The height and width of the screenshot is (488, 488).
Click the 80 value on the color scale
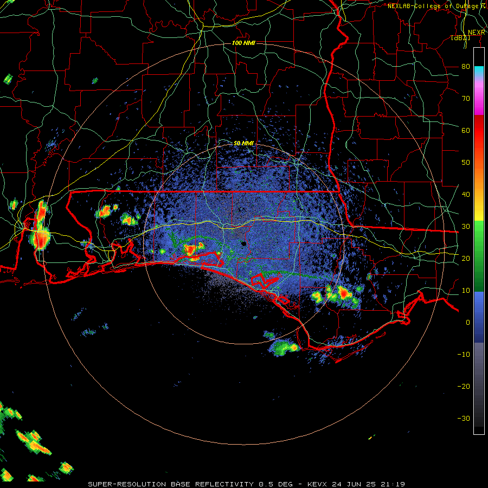466,66
